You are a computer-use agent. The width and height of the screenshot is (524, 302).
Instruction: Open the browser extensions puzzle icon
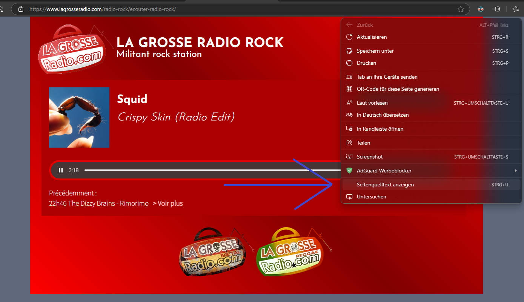point(498,9)
